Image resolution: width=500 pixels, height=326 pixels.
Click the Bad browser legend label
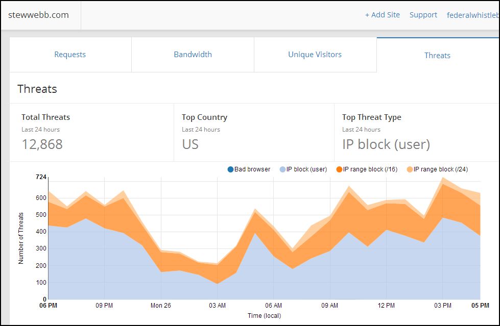(252, 169)
